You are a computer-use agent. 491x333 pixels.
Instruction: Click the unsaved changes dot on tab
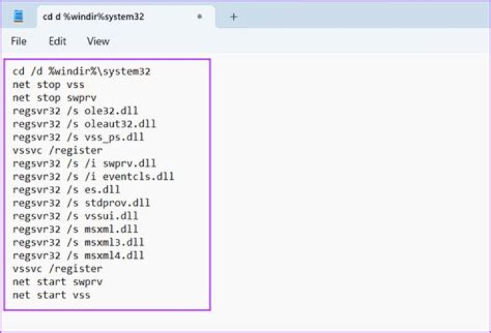pyautogui.click(x=199, y=16)
